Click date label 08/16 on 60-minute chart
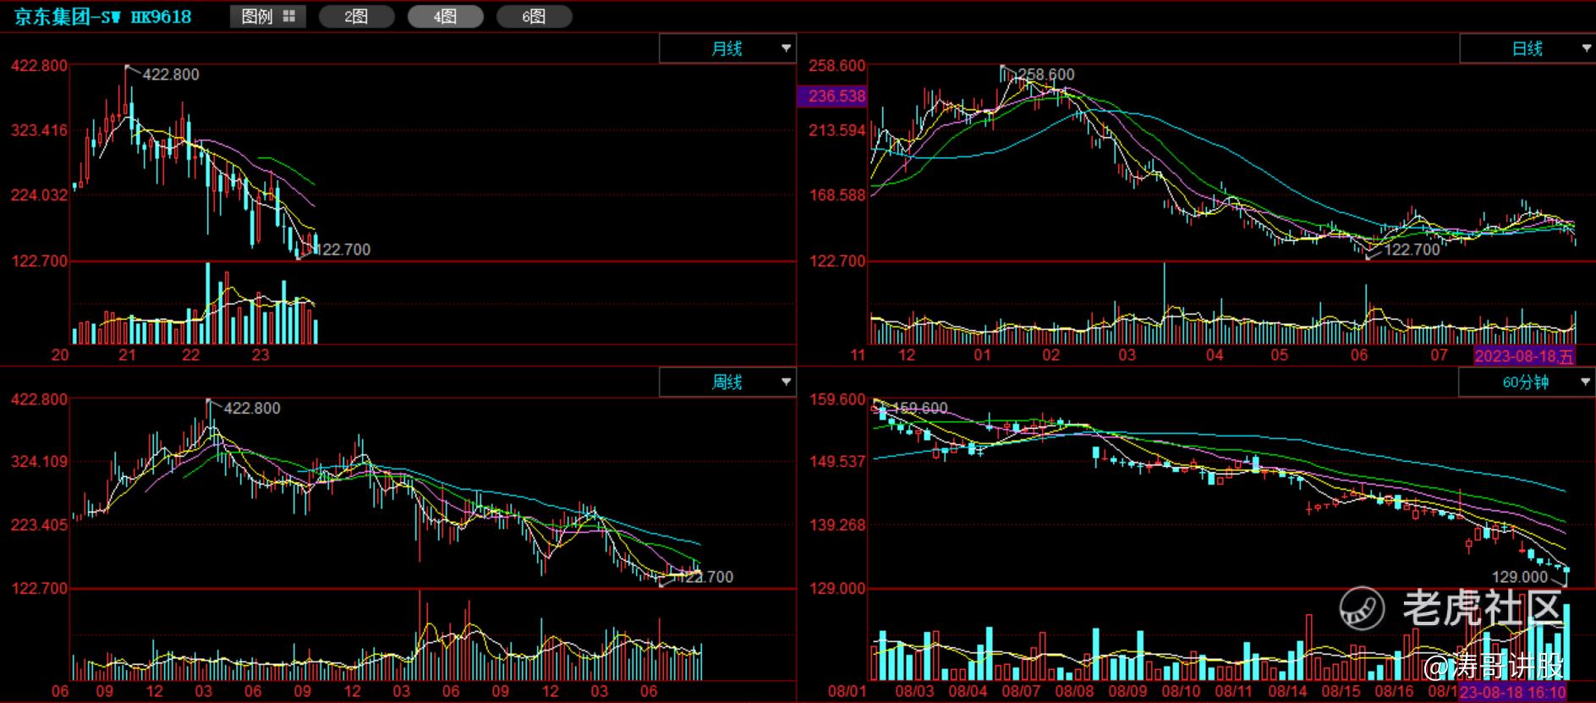 [x=1394, y=691]
